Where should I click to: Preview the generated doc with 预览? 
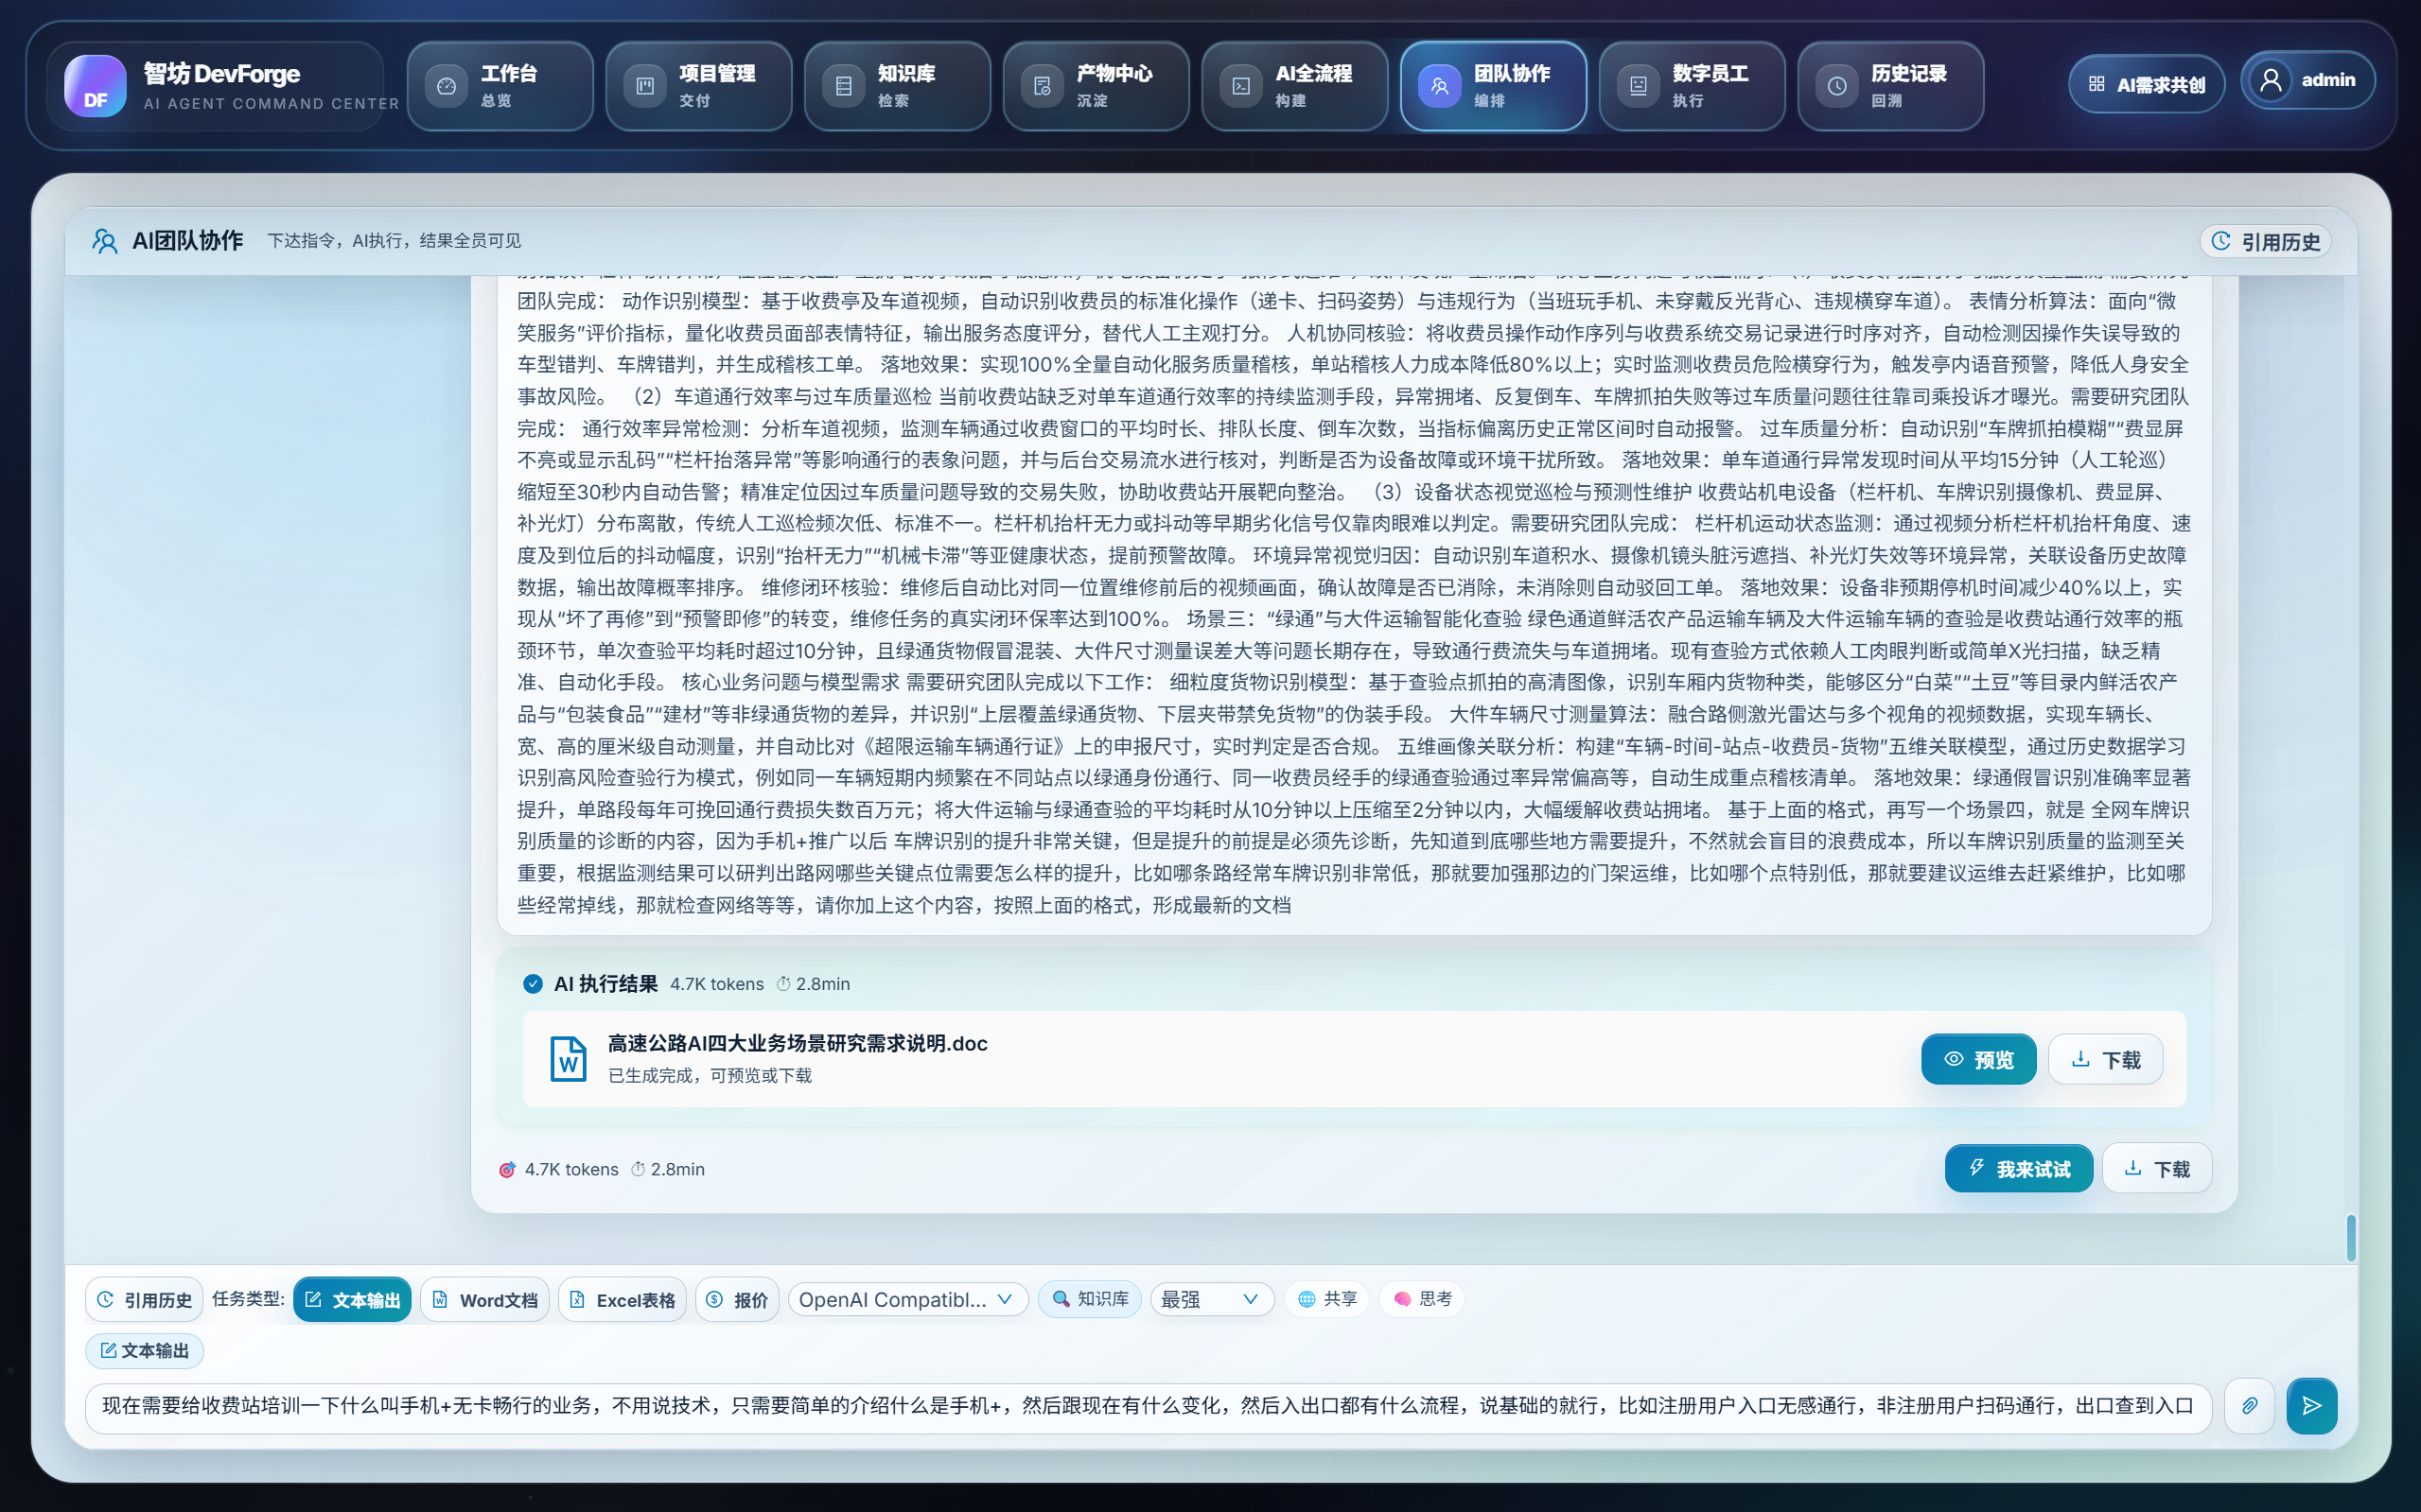(1979, 1059)
